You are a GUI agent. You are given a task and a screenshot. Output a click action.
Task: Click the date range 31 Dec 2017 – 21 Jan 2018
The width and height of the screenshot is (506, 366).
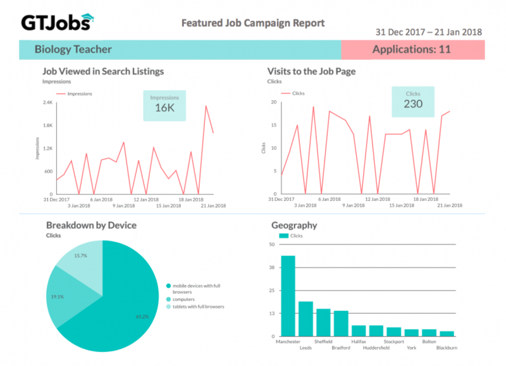(x=429, y=31)
